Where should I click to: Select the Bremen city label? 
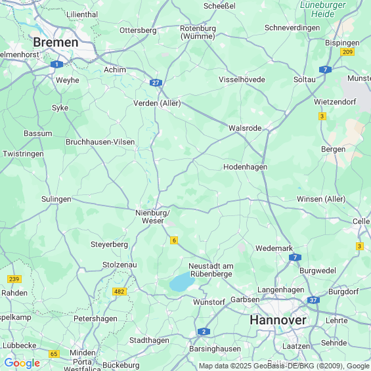click(56, 42)
